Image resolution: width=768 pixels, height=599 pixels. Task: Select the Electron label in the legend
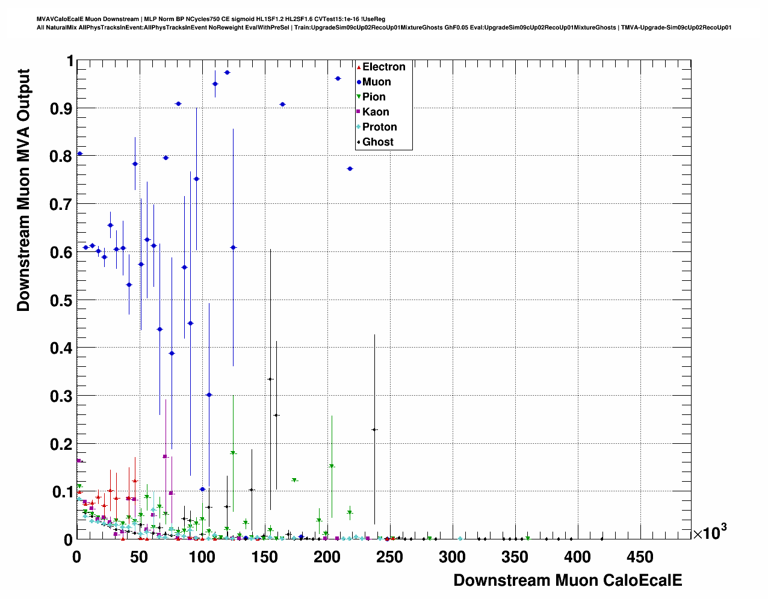pyautogui.click(x=383, y=67)
